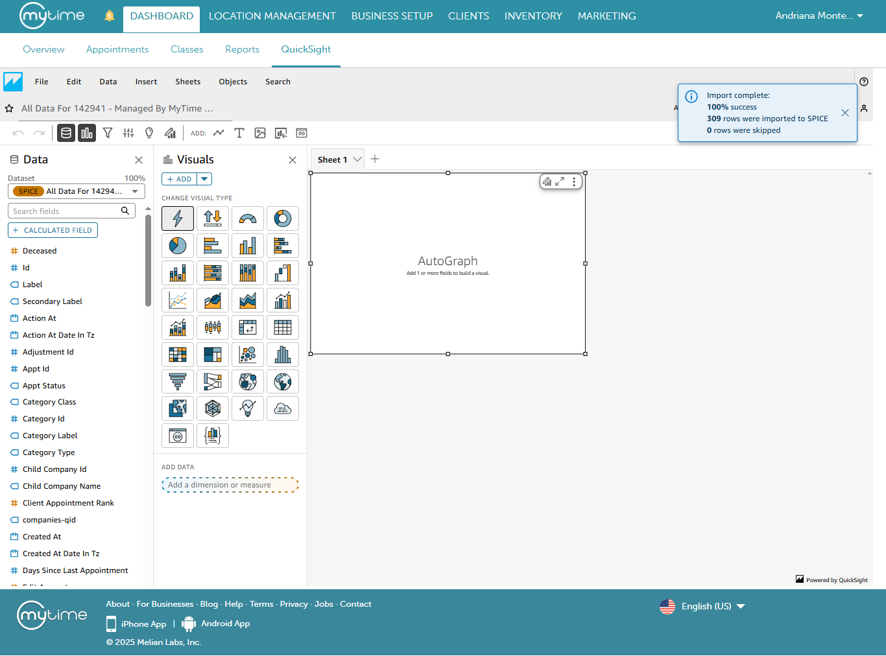Screen dimensions: 886x656
Task: Toggle the Visuals pane toolbar icon
Action: coord(87,133)
